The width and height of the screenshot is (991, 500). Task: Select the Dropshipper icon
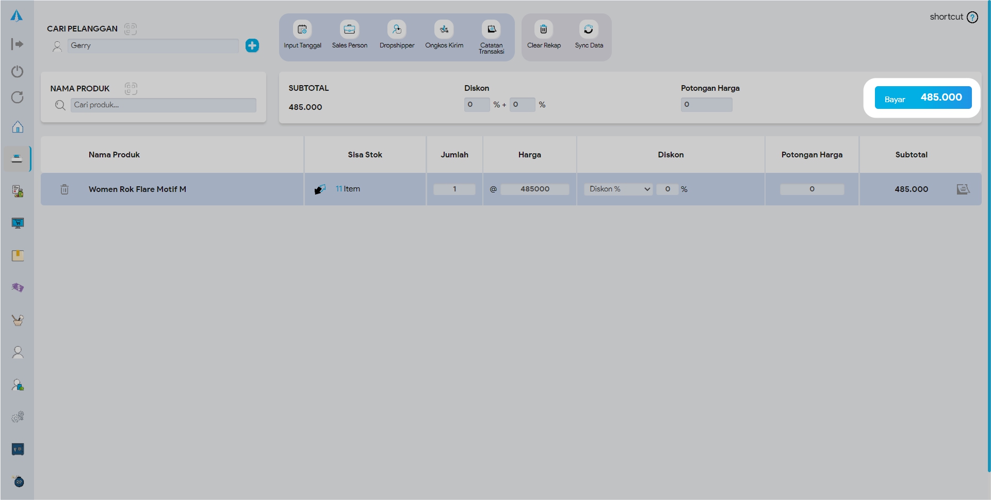coord(397,29)
